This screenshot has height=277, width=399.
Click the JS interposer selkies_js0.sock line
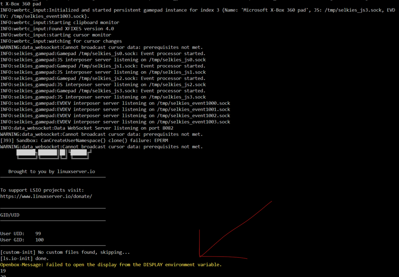pos(103,60)
